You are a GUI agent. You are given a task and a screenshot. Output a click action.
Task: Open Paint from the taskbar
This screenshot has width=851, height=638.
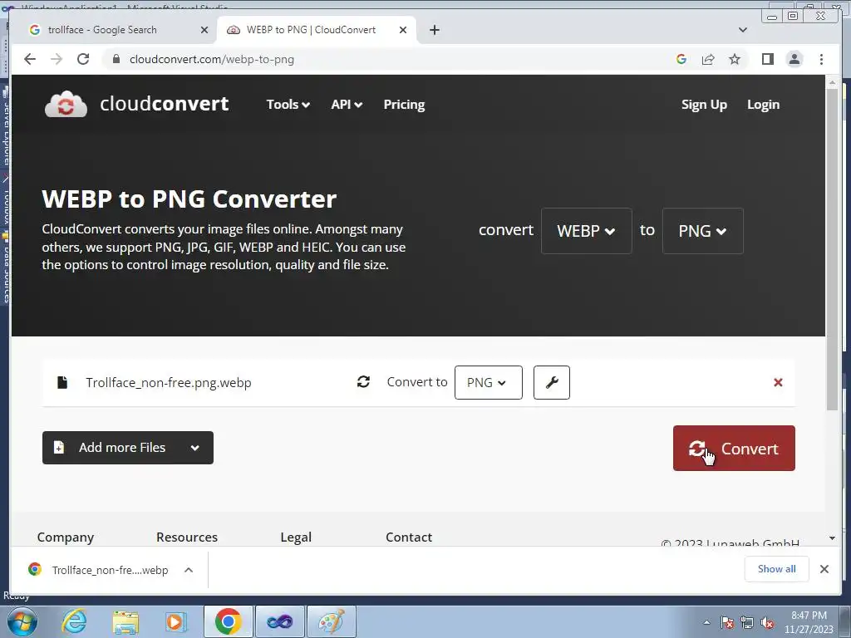[x=331, y=621]
